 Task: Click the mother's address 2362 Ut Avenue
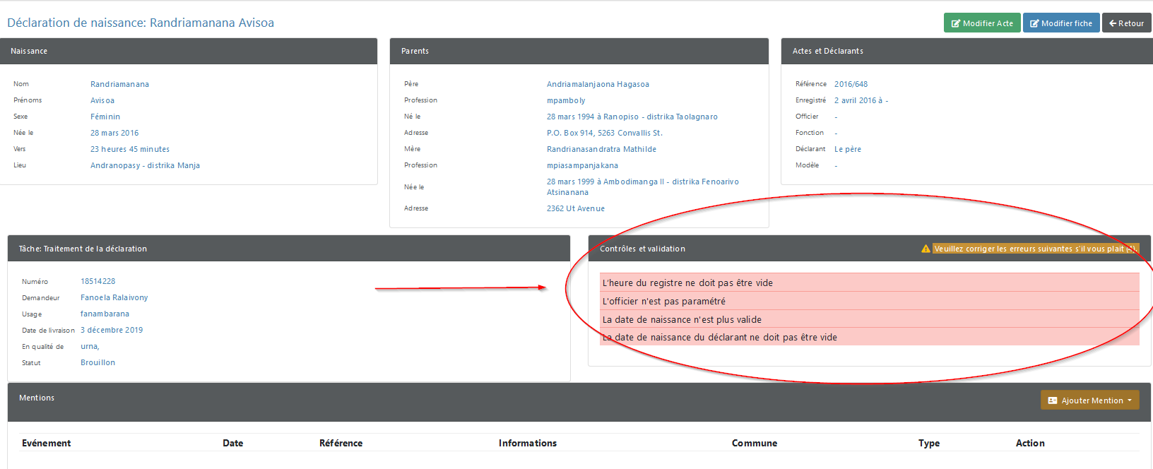576,208
